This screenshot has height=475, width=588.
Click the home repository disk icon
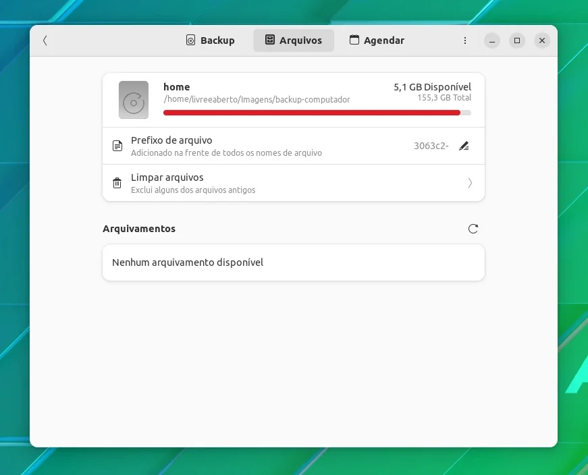pos(134,100)
